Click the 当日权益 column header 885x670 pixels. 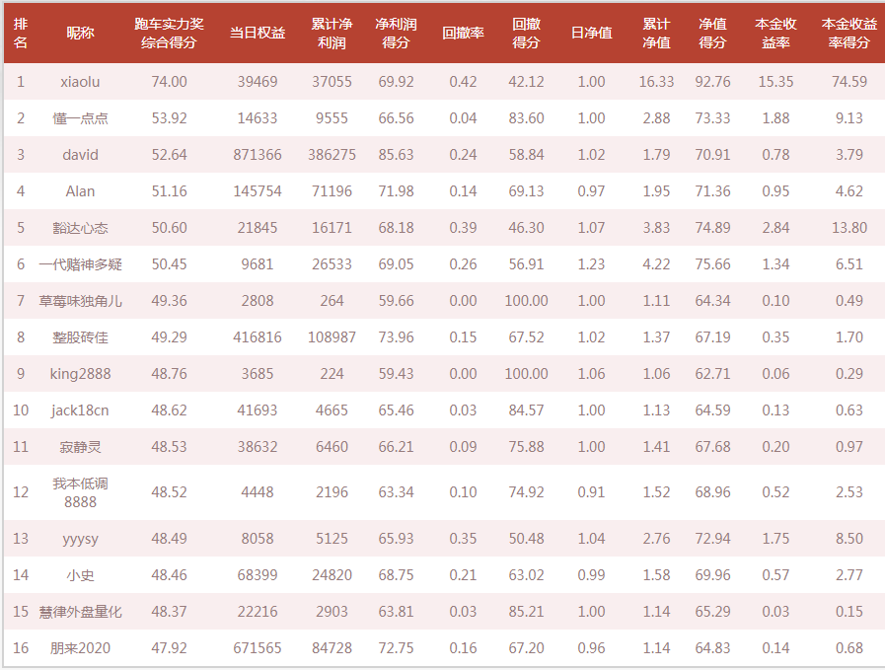click(258, 34)
